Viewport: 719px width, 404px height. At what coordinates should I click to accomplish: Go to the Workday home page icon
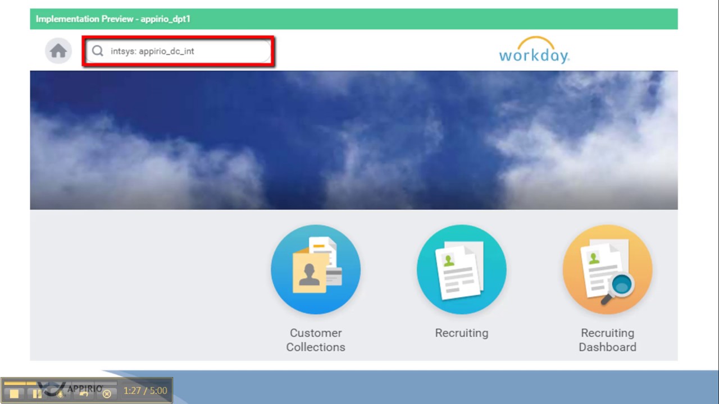point(58,51)
